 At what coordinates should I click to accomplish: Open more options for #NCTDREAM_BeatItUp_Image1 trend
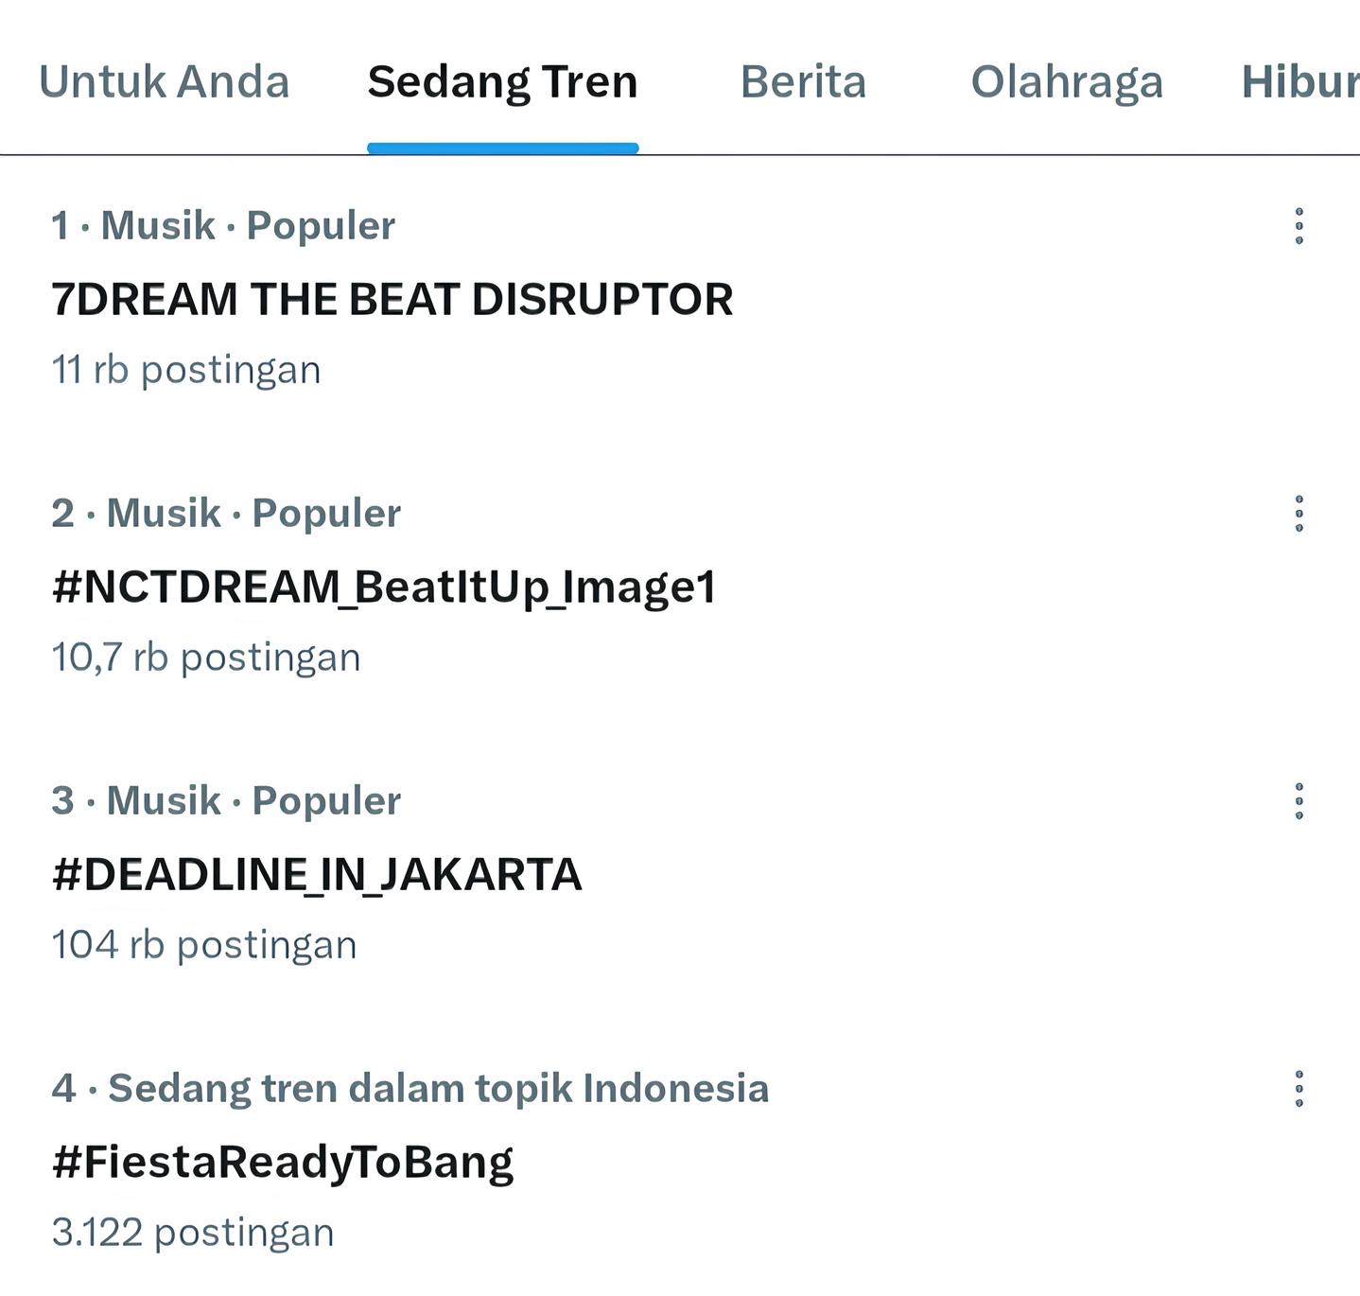tap(1299, 514)
